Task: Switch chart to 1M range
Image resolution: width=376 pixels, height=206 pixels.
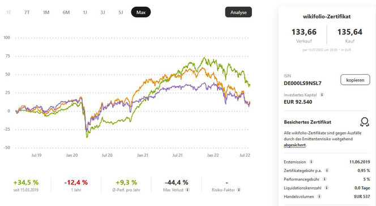Action: point(46,12)
